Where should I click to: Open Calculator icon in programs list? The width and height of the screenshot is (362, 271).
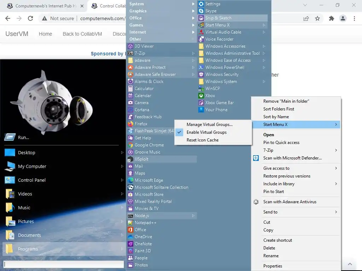click(x=130, y=89)
